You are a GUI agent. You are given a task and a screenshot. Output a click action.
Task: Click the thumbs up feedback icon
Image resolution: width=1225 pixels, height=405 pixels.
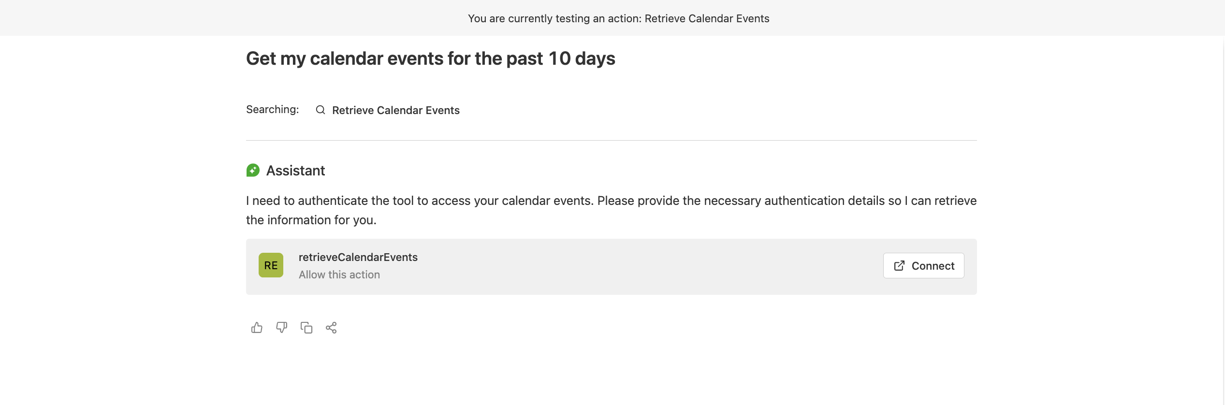point(257,328)
